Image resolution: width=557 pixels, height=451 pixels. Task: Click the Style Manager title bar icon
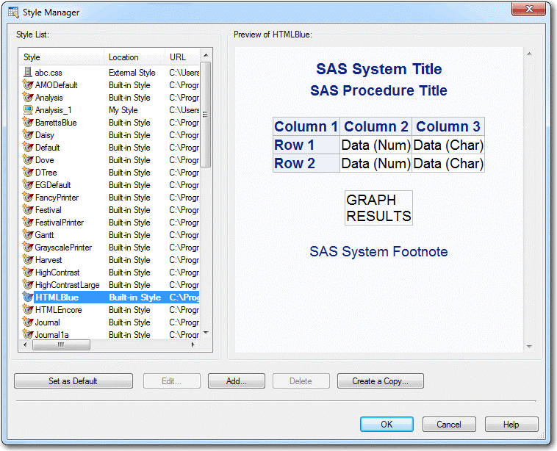[13, 12]
